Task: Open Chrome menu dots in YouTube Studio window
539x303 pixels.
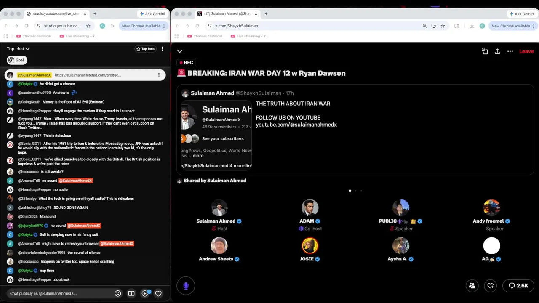Action: (x=164, y=26)
